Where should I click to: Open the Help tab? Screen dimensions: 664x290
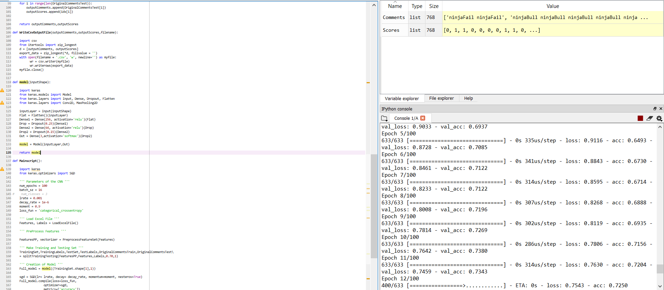[x=468, y=98]
